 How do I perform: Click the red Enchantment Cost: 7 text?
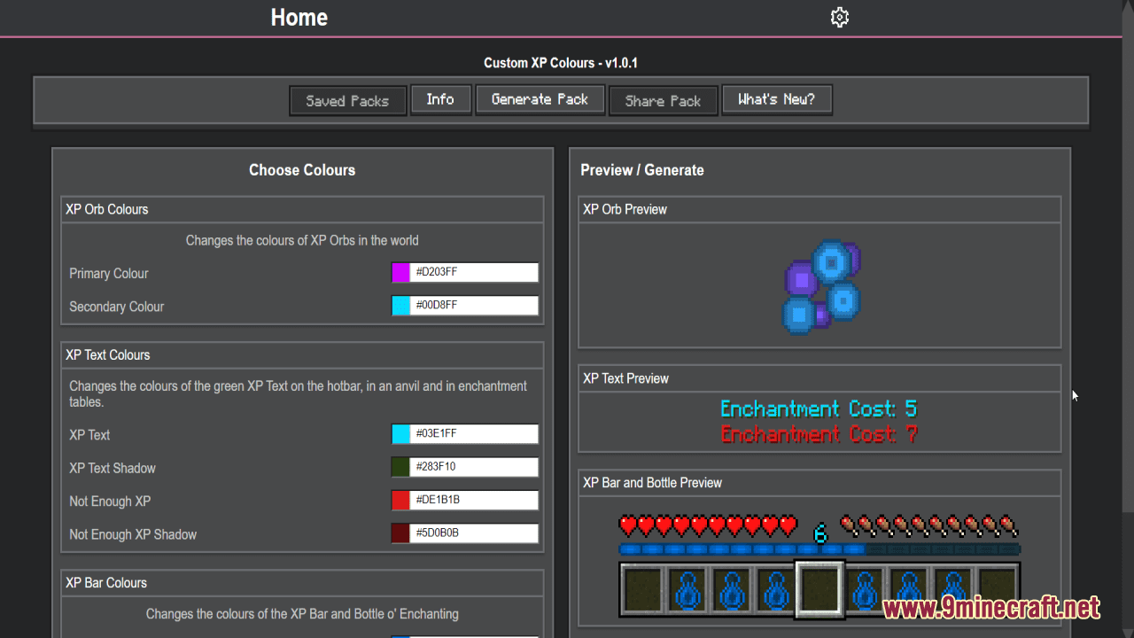[819, 434]
